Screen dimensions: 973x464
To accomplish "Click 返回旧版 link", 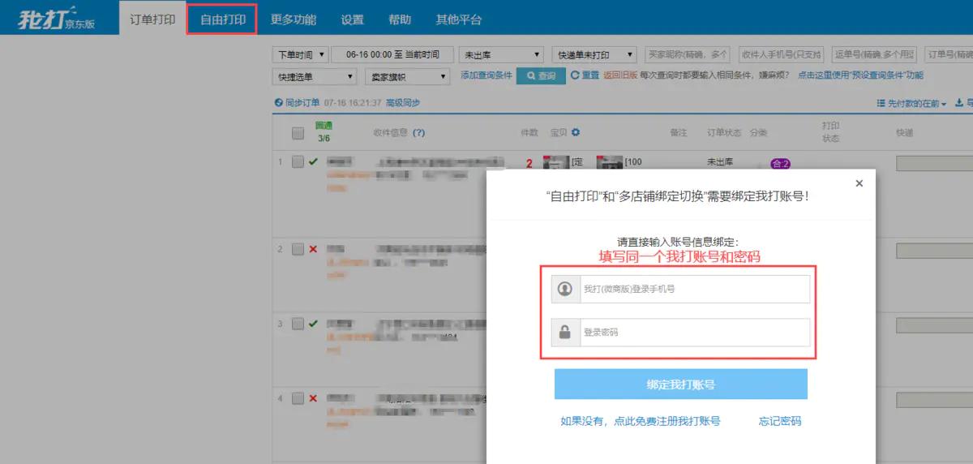I will (620, 75).
